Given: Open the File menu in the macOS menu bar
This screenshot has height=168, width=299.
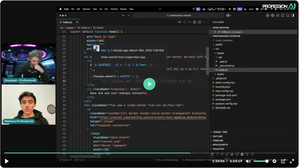Looking at the screenshot, I should (x=72, y=9).
